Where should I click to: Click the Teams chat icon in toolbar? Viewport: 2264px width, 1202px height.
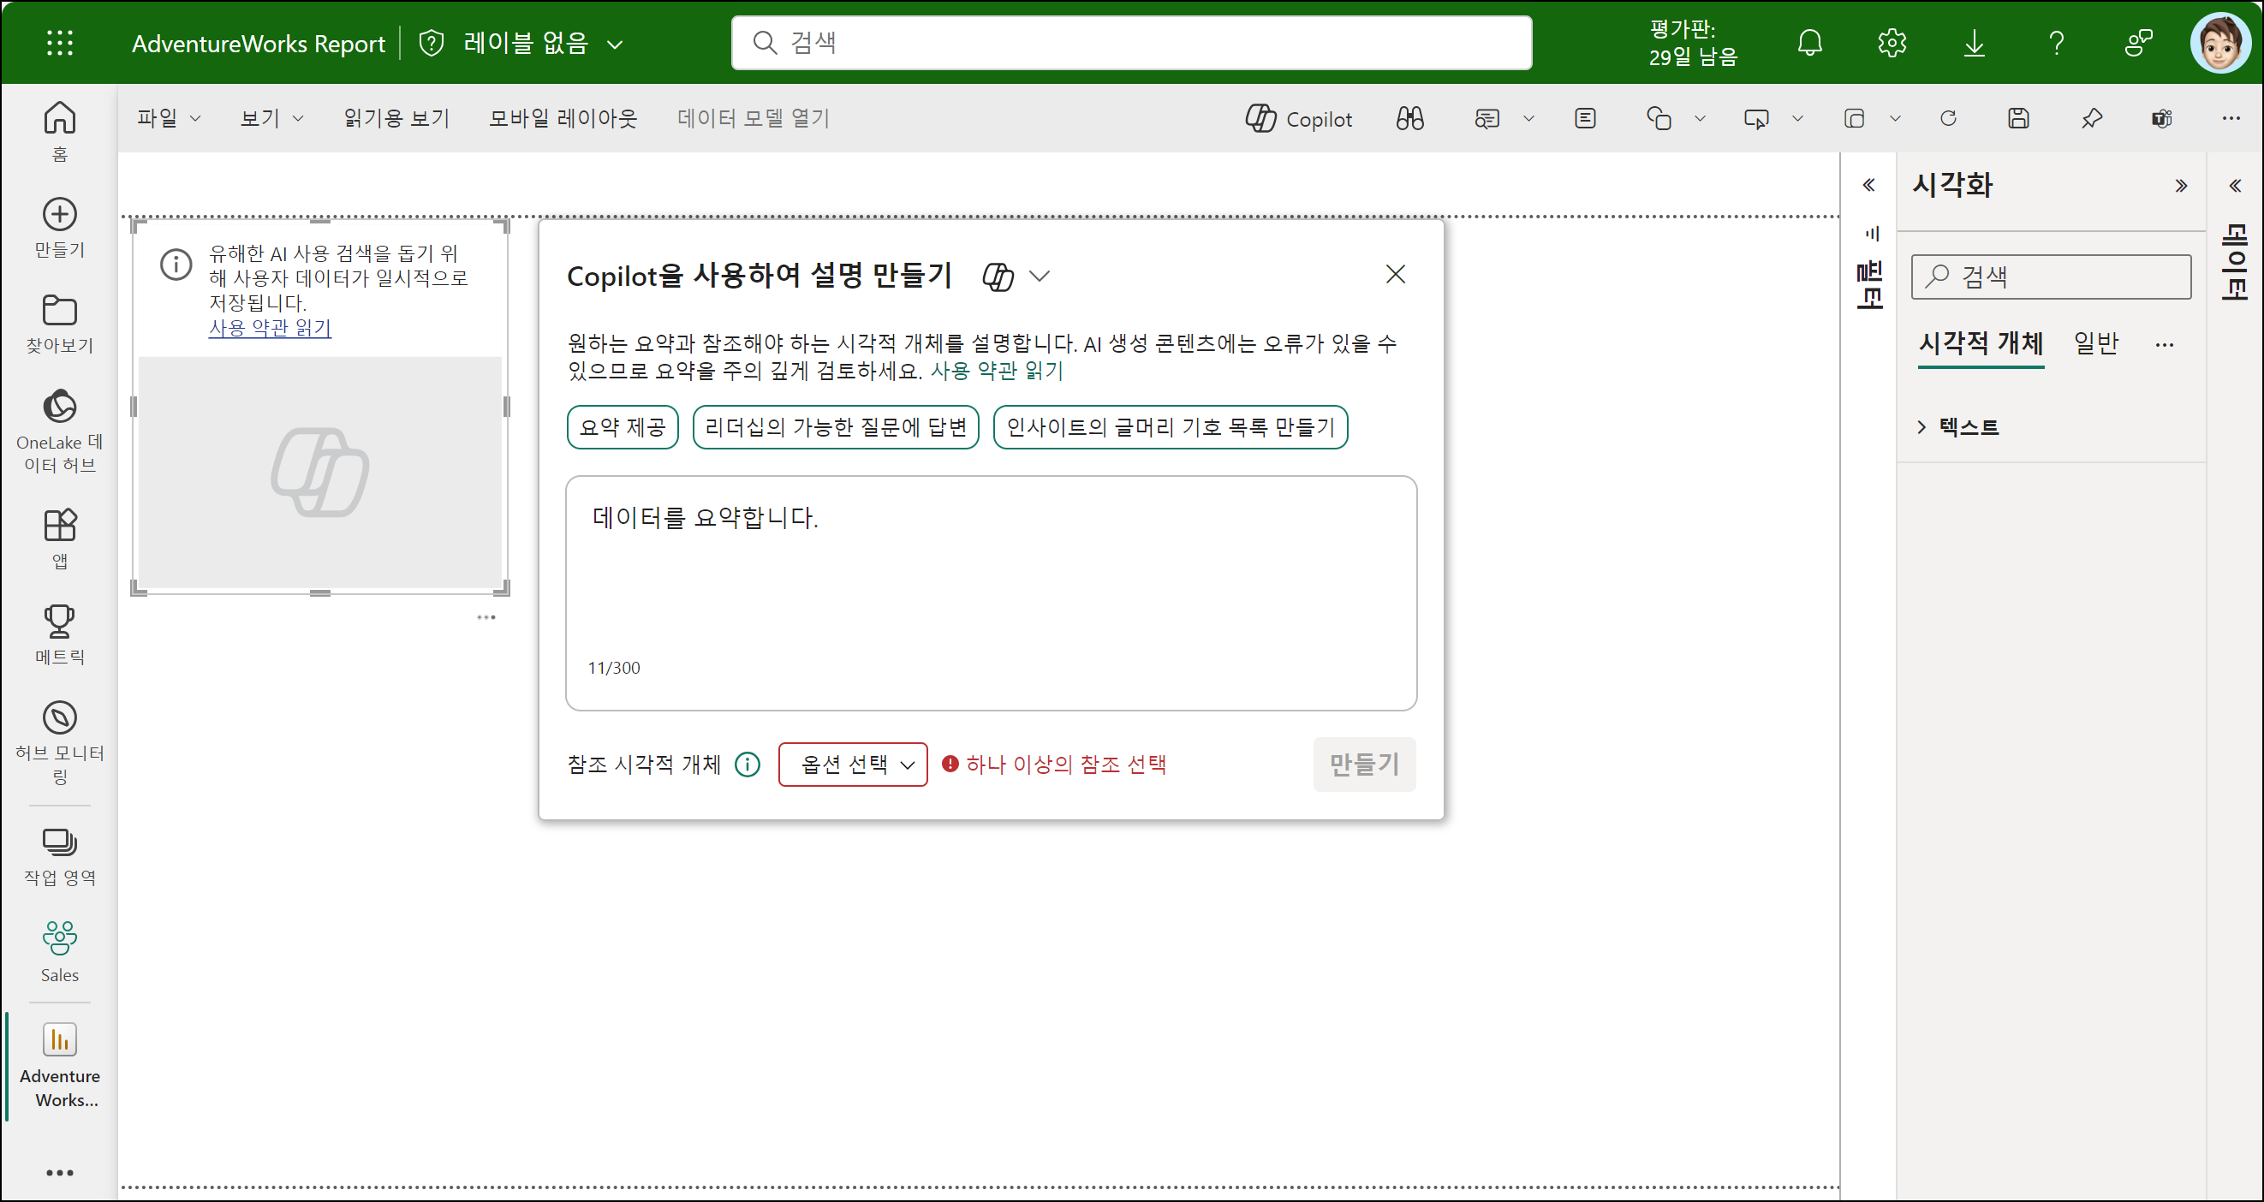[2161, 119]
